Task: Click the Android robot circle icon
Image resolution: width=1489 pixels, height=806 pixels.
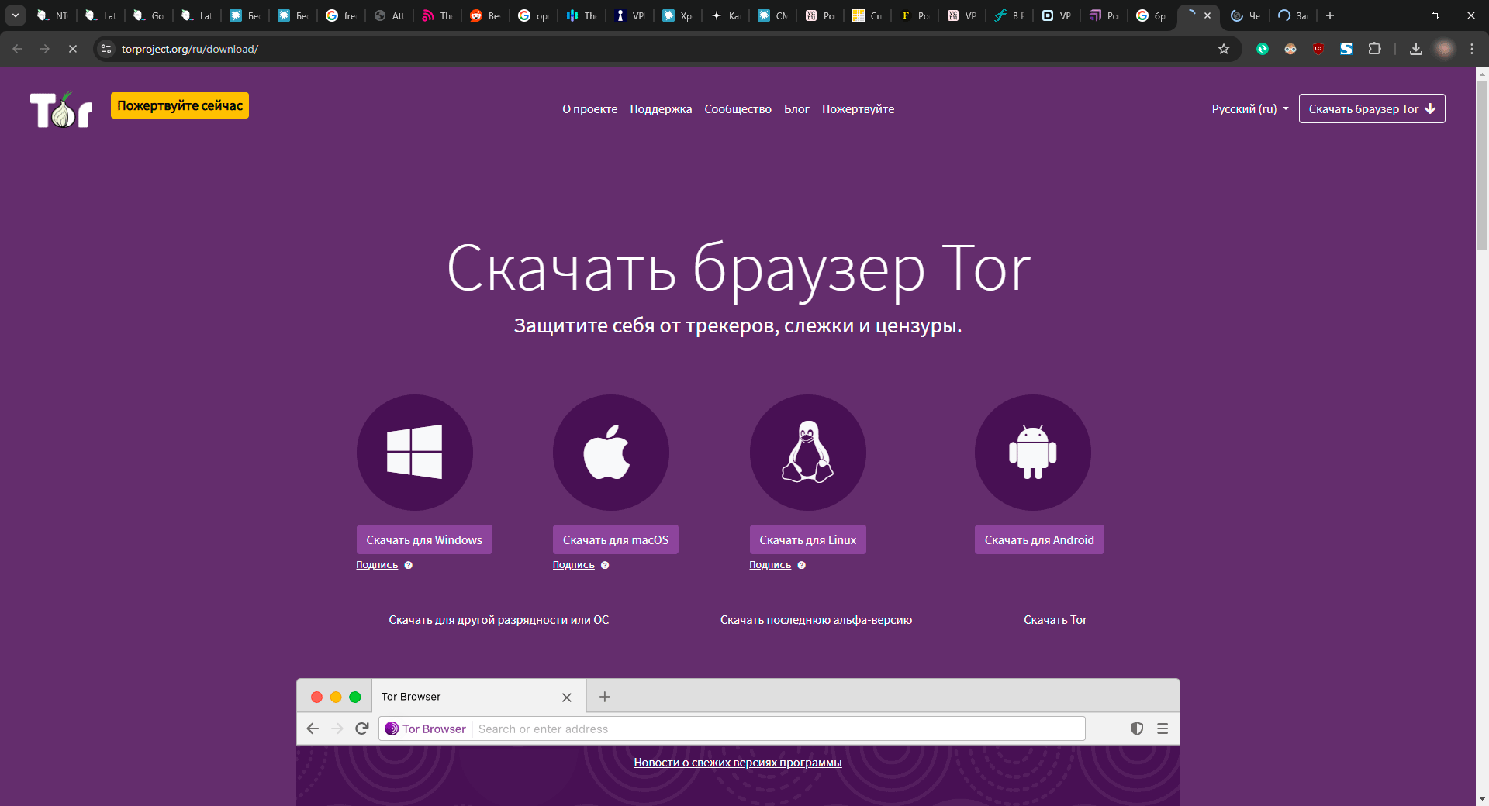Action: click(1033, 453)
